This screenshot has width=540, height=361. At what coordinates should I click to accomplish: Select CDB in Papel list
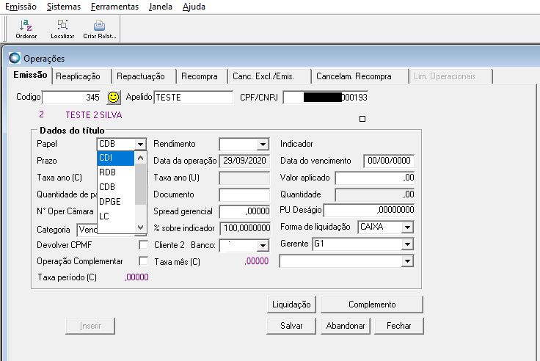pyautogui.click(x=116, y=187)
